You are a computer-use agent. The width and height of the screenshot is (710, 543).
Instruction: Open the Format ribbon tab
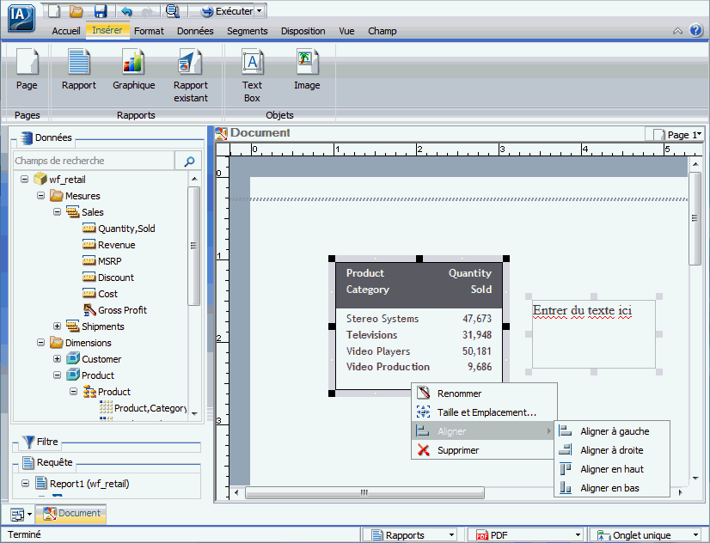tap(149, 31)
